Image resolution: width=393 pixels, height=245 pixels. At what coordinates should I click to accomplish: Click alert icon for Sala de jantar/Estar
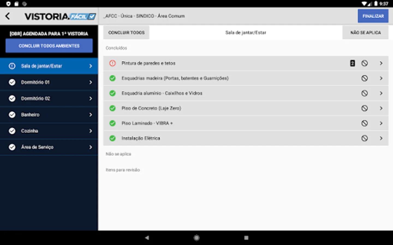[12, 66]
